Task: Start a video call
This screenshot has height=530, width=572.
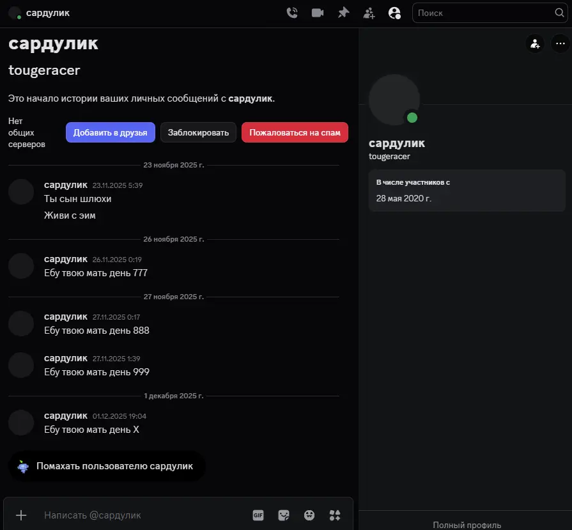Action: (318, 13)
